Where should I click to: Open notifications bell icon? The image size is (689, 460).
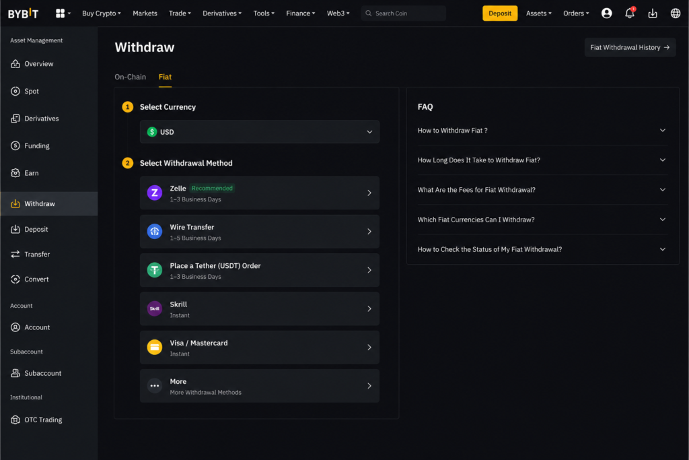click(630, 13)
